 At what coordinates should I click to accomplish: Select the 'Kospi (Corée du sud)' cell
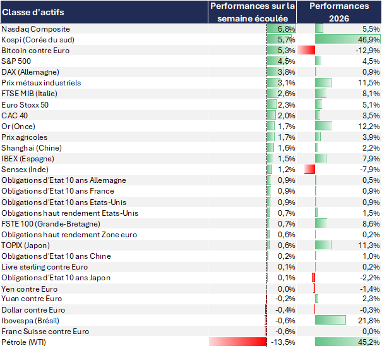pos(38,40)
